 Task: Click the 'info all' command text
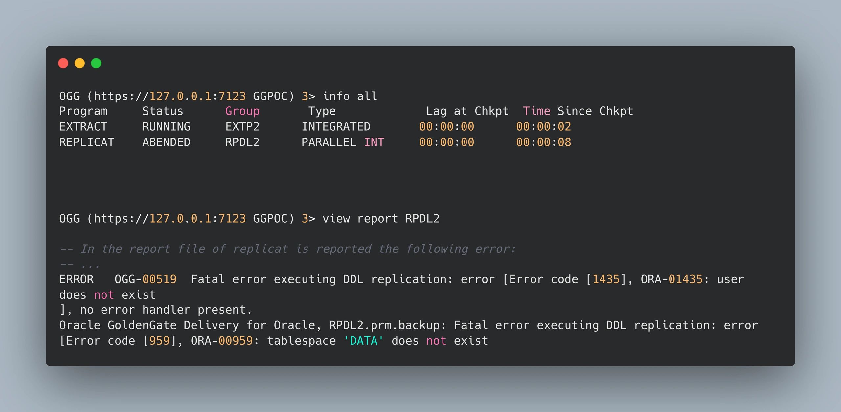point(350,96)
